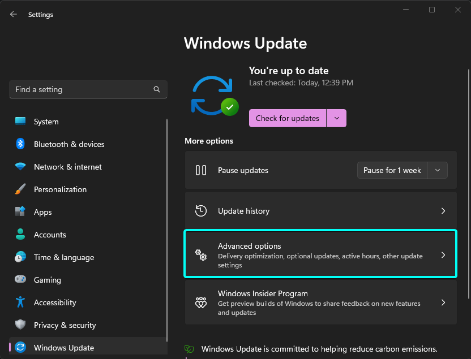This screenshot has width=471, height=359.
Task: Click the 'More options' heading
Action: click(209, 141)
